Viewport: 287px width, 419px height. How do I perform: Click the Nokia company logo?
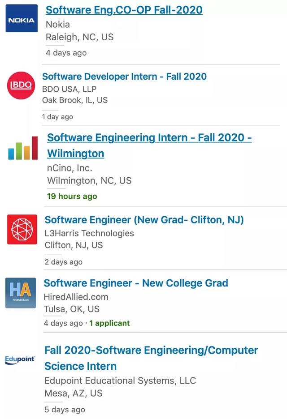pos(22,19)
